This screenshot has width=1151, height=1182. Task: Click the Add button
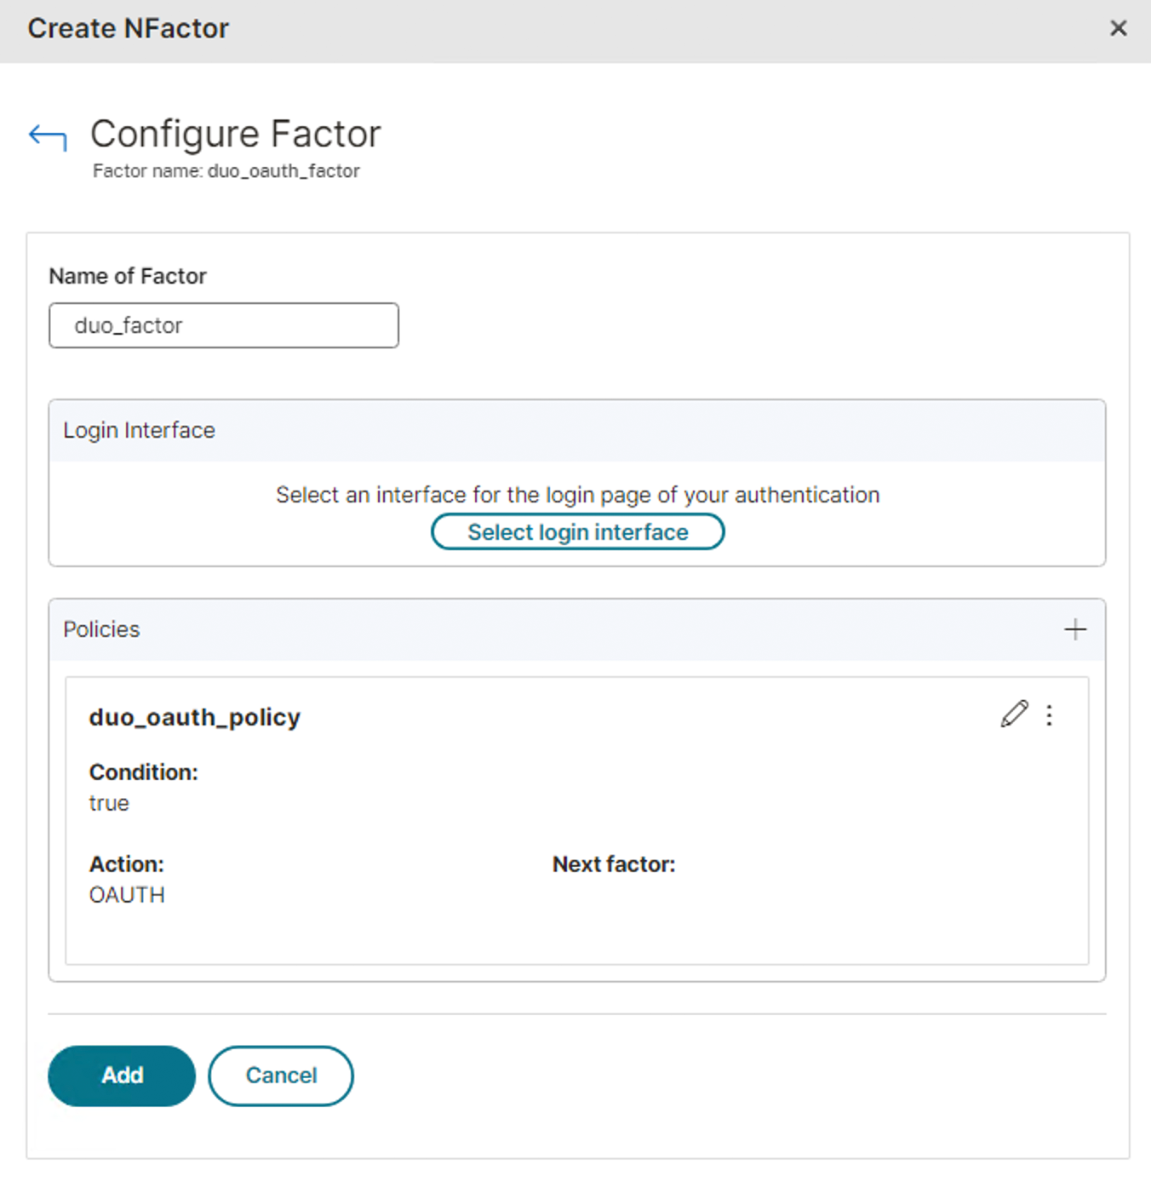122,1076
